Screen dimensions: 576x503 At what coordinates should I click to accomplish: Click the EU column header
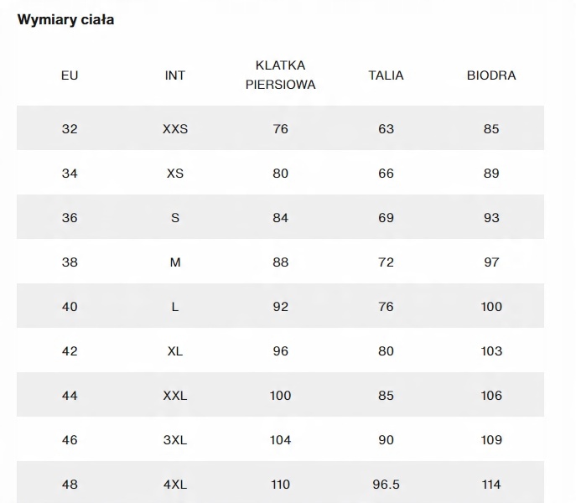click(x=70, y=75)
